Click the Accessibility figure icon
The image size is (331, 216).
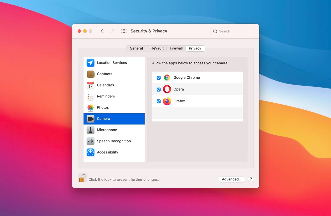[x=90, y=152]
